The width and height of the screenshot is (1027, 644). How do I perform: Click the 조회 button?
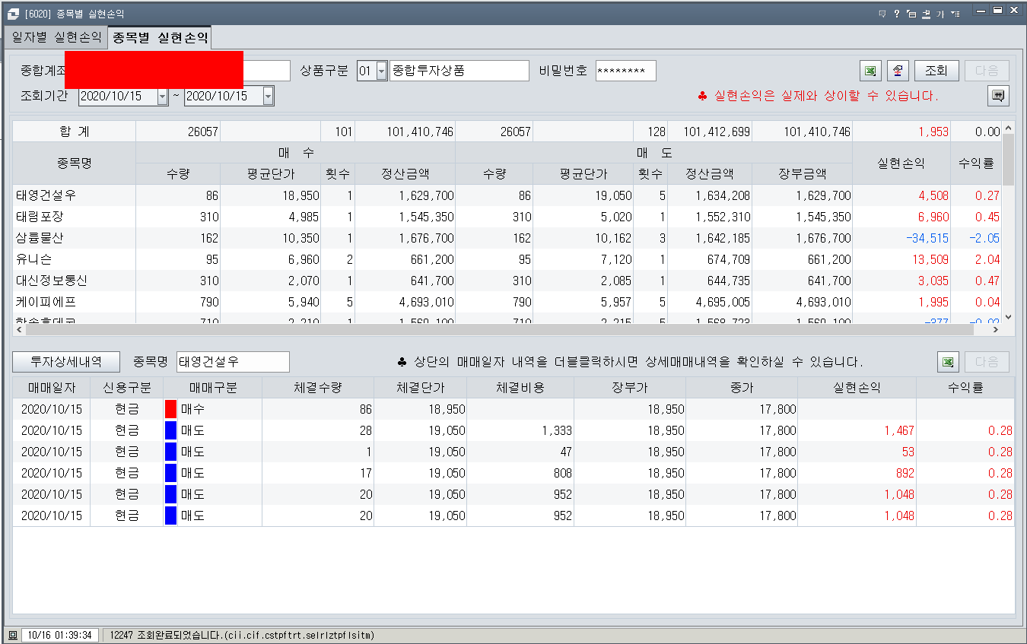click(x=936, y=71)
